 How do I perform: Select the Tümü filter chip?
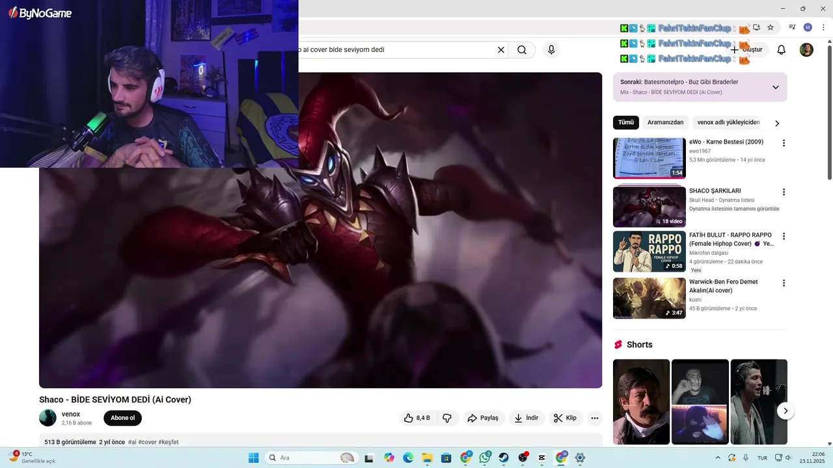pyautogui.click(x=626, y=122)
